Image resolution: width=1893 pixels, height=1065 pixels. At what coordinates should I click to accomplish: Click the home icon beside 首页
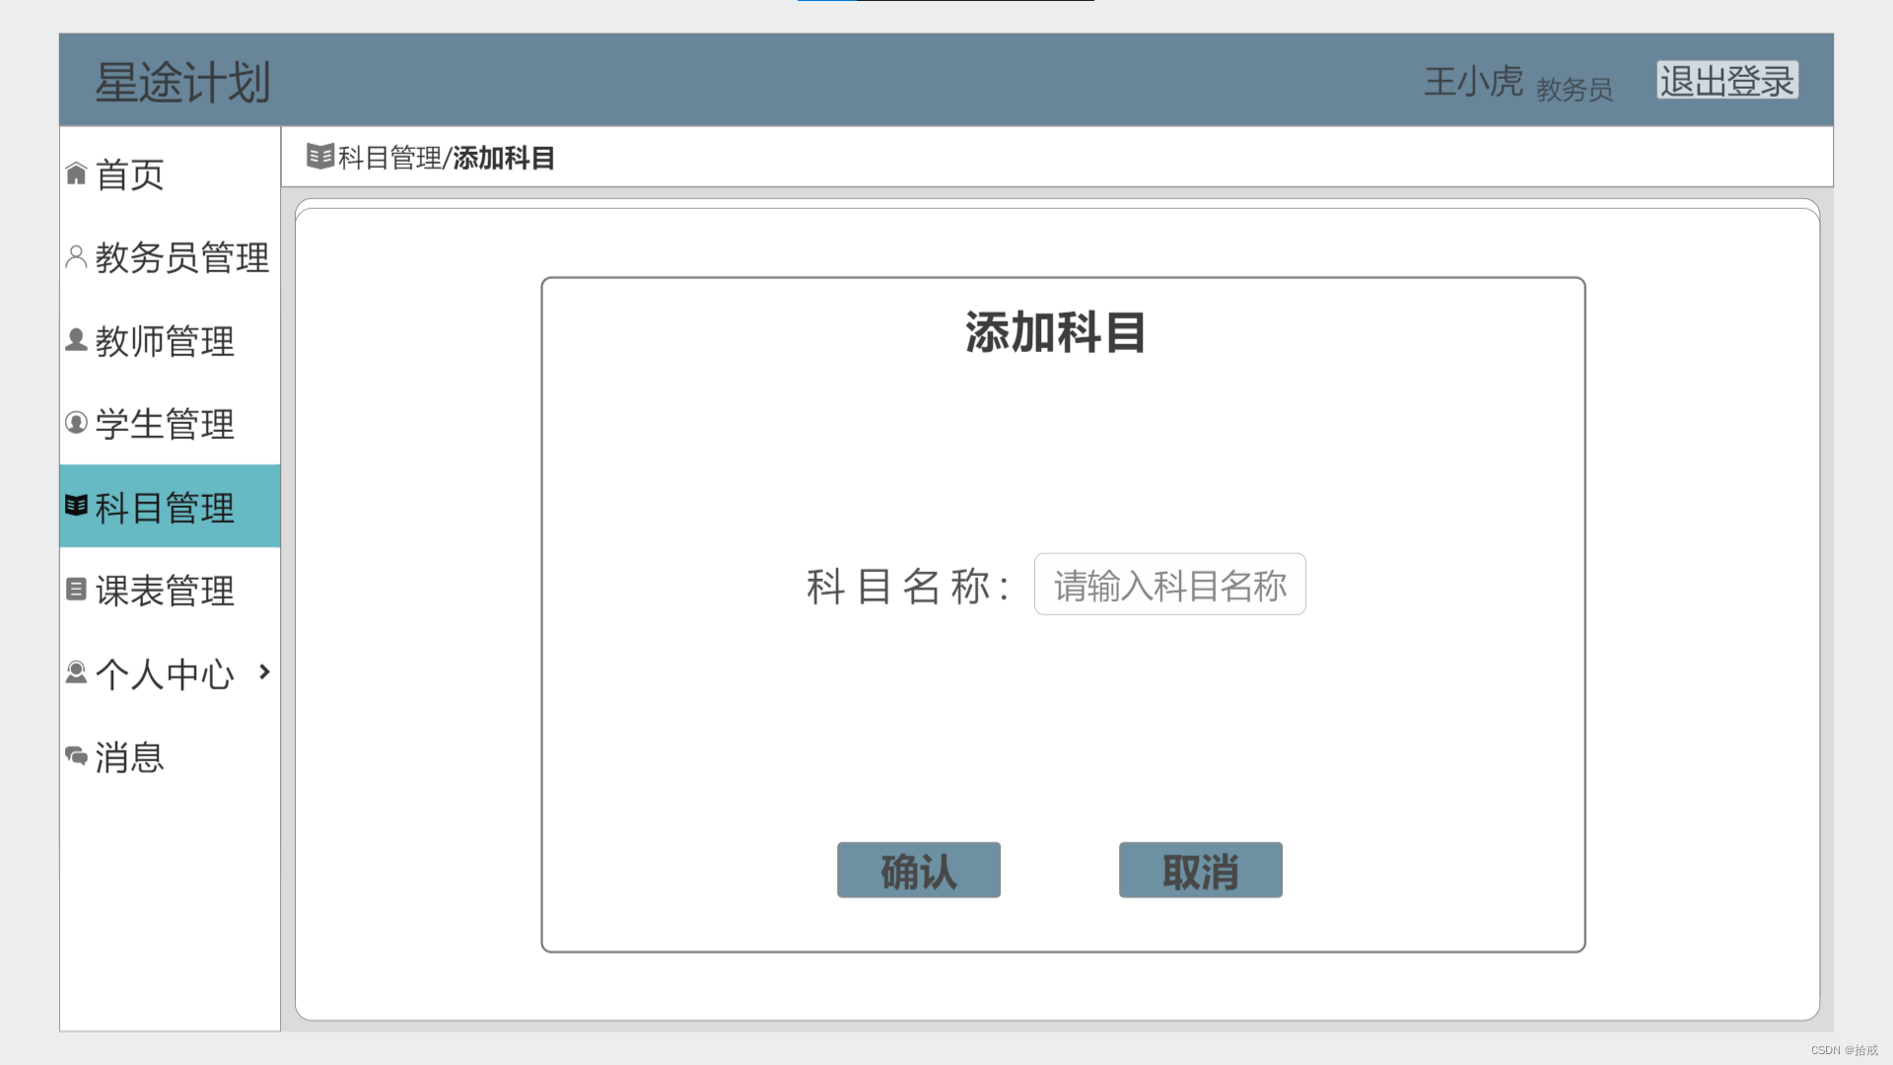(x=76, y=174)
